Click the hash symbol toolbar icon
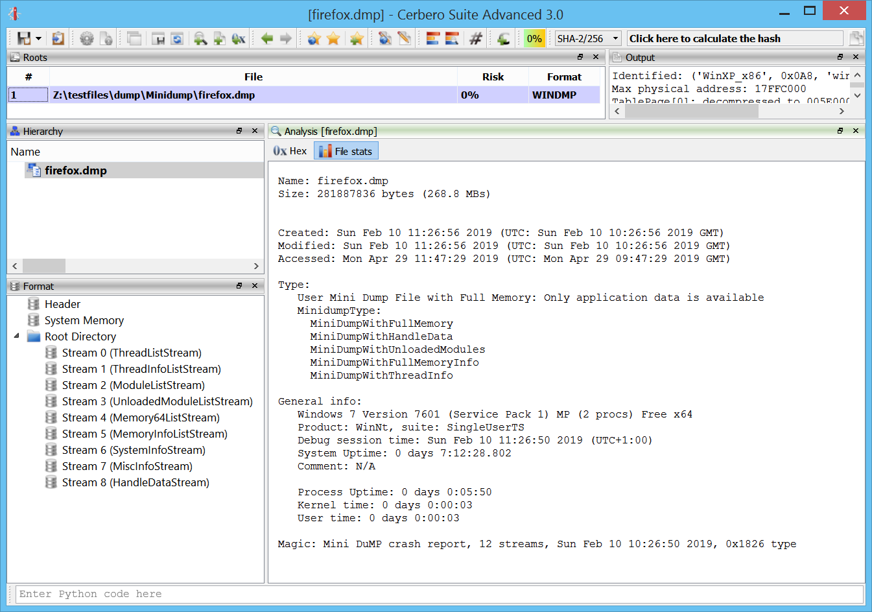Image resolution: width=872 pixels, height=612 pixels. point(475,39)
